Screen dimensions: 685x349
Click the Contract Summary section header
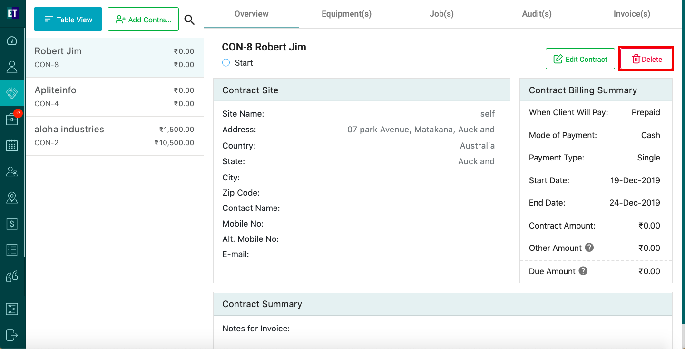[x=443, y=304]
